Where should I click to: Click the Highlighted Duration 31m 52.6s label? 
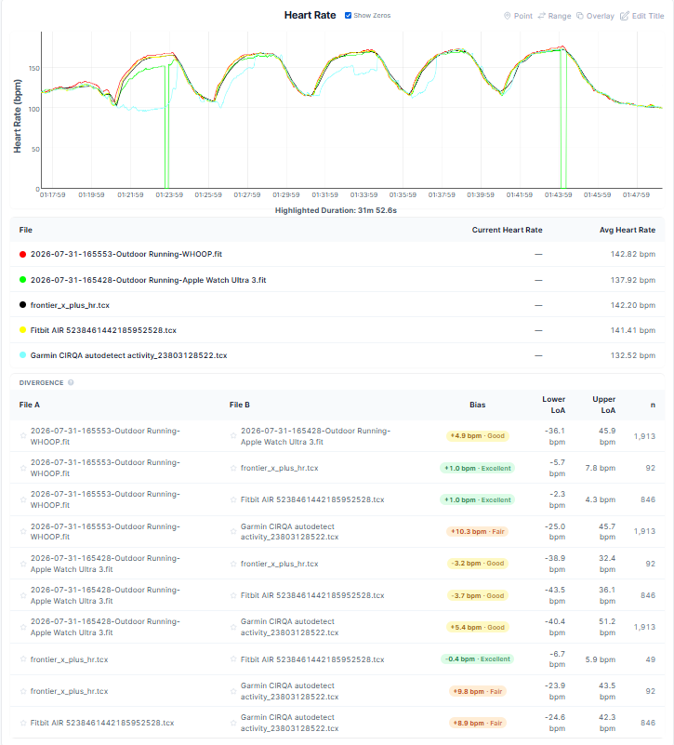pos(336,210)
